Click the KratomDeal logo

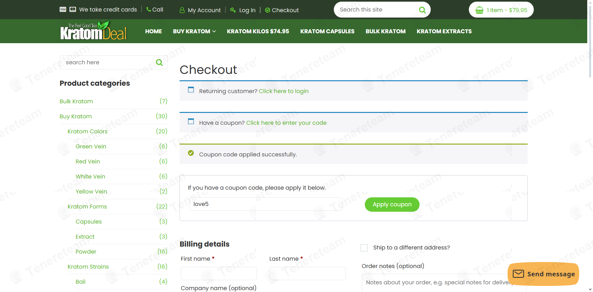[93, 31]
